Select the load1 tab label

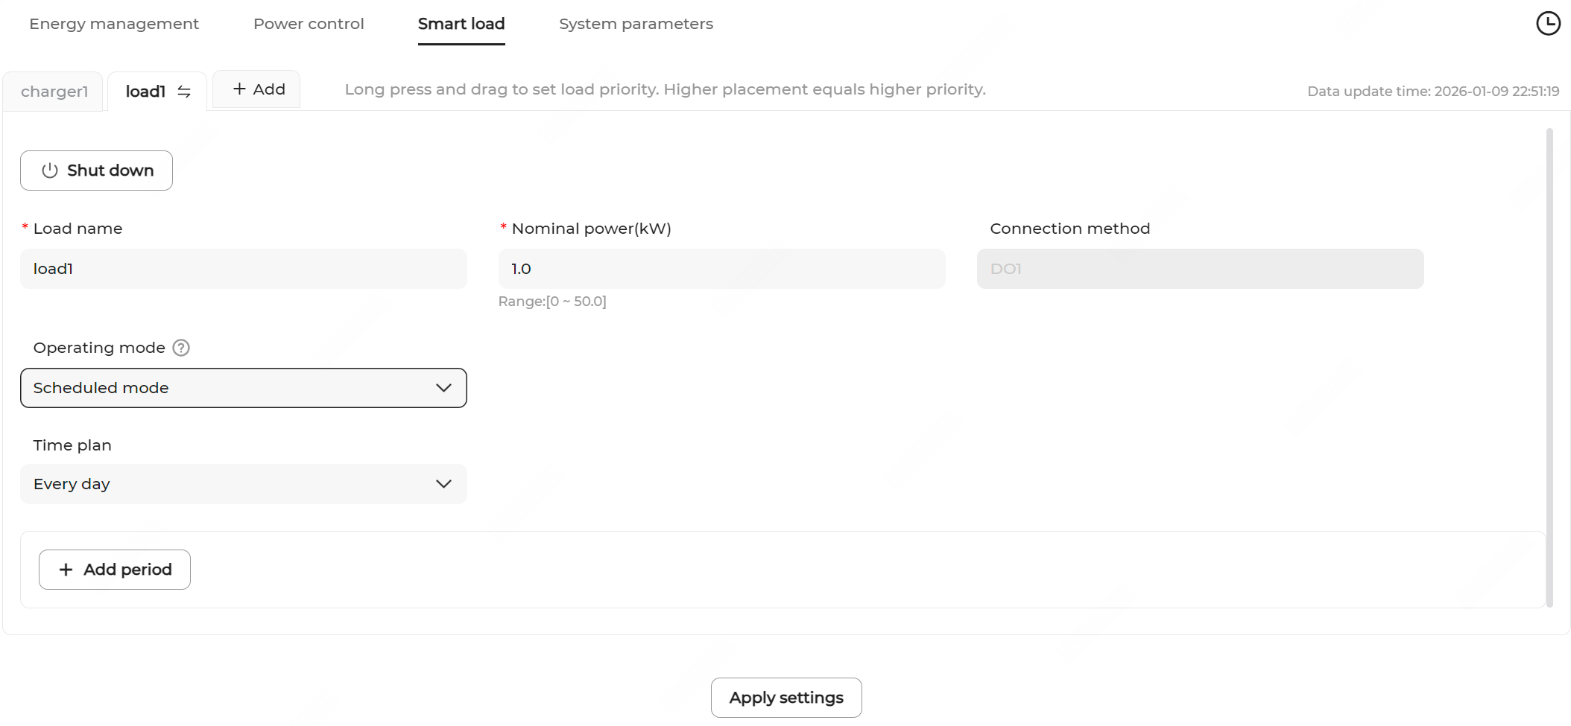point(145,92)
